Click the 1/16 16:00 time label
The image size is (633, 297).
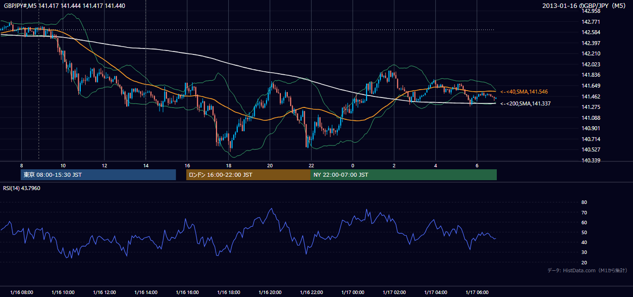[187, 293]
